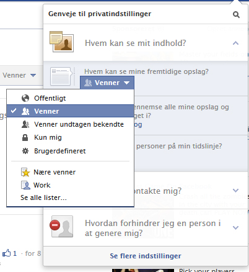The image size is (249, 272).
Task: Click the gear icon beside Brugerdefineret
Action: pyautogui.click(x=25, y=151)
